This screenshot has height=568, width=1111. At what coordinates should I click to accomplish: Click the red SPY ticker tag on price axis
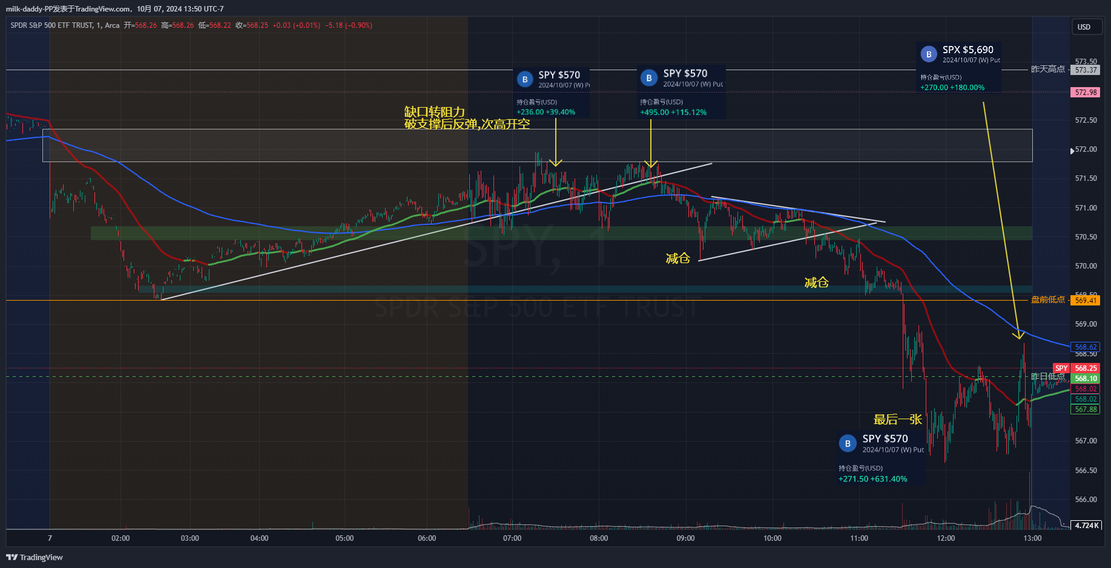pyautogui.click(x=1061, y=368)
